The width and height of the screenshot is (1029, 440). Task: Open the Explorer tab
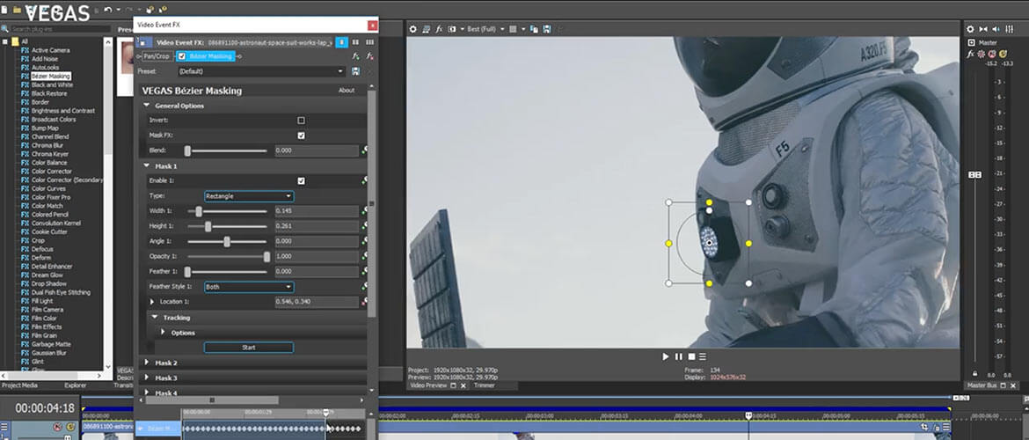[76, 385]
